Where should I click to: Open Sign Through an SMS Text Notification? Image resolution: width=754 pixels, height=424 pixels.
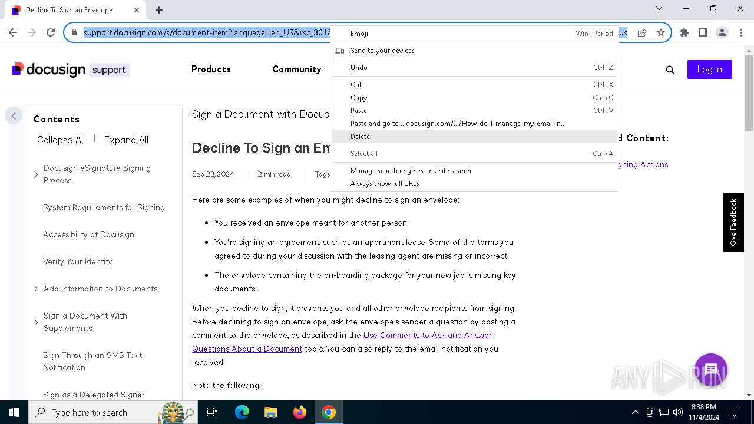coord(92,362)
